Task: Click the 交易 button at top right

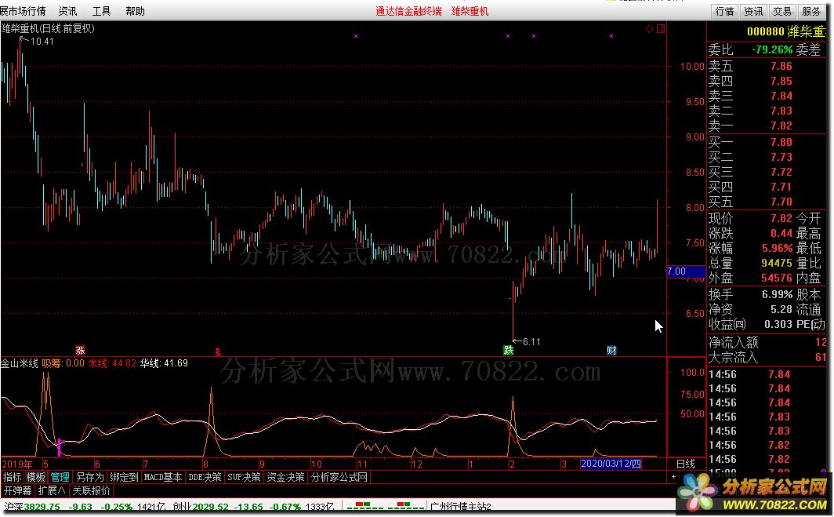Action: (x=782, y=11)
